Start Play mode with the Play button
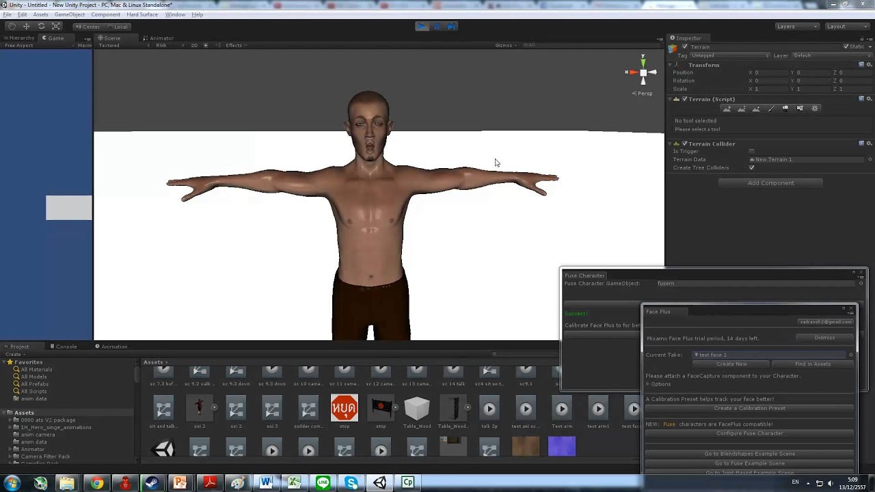875x492 pixels. (422, 26)
